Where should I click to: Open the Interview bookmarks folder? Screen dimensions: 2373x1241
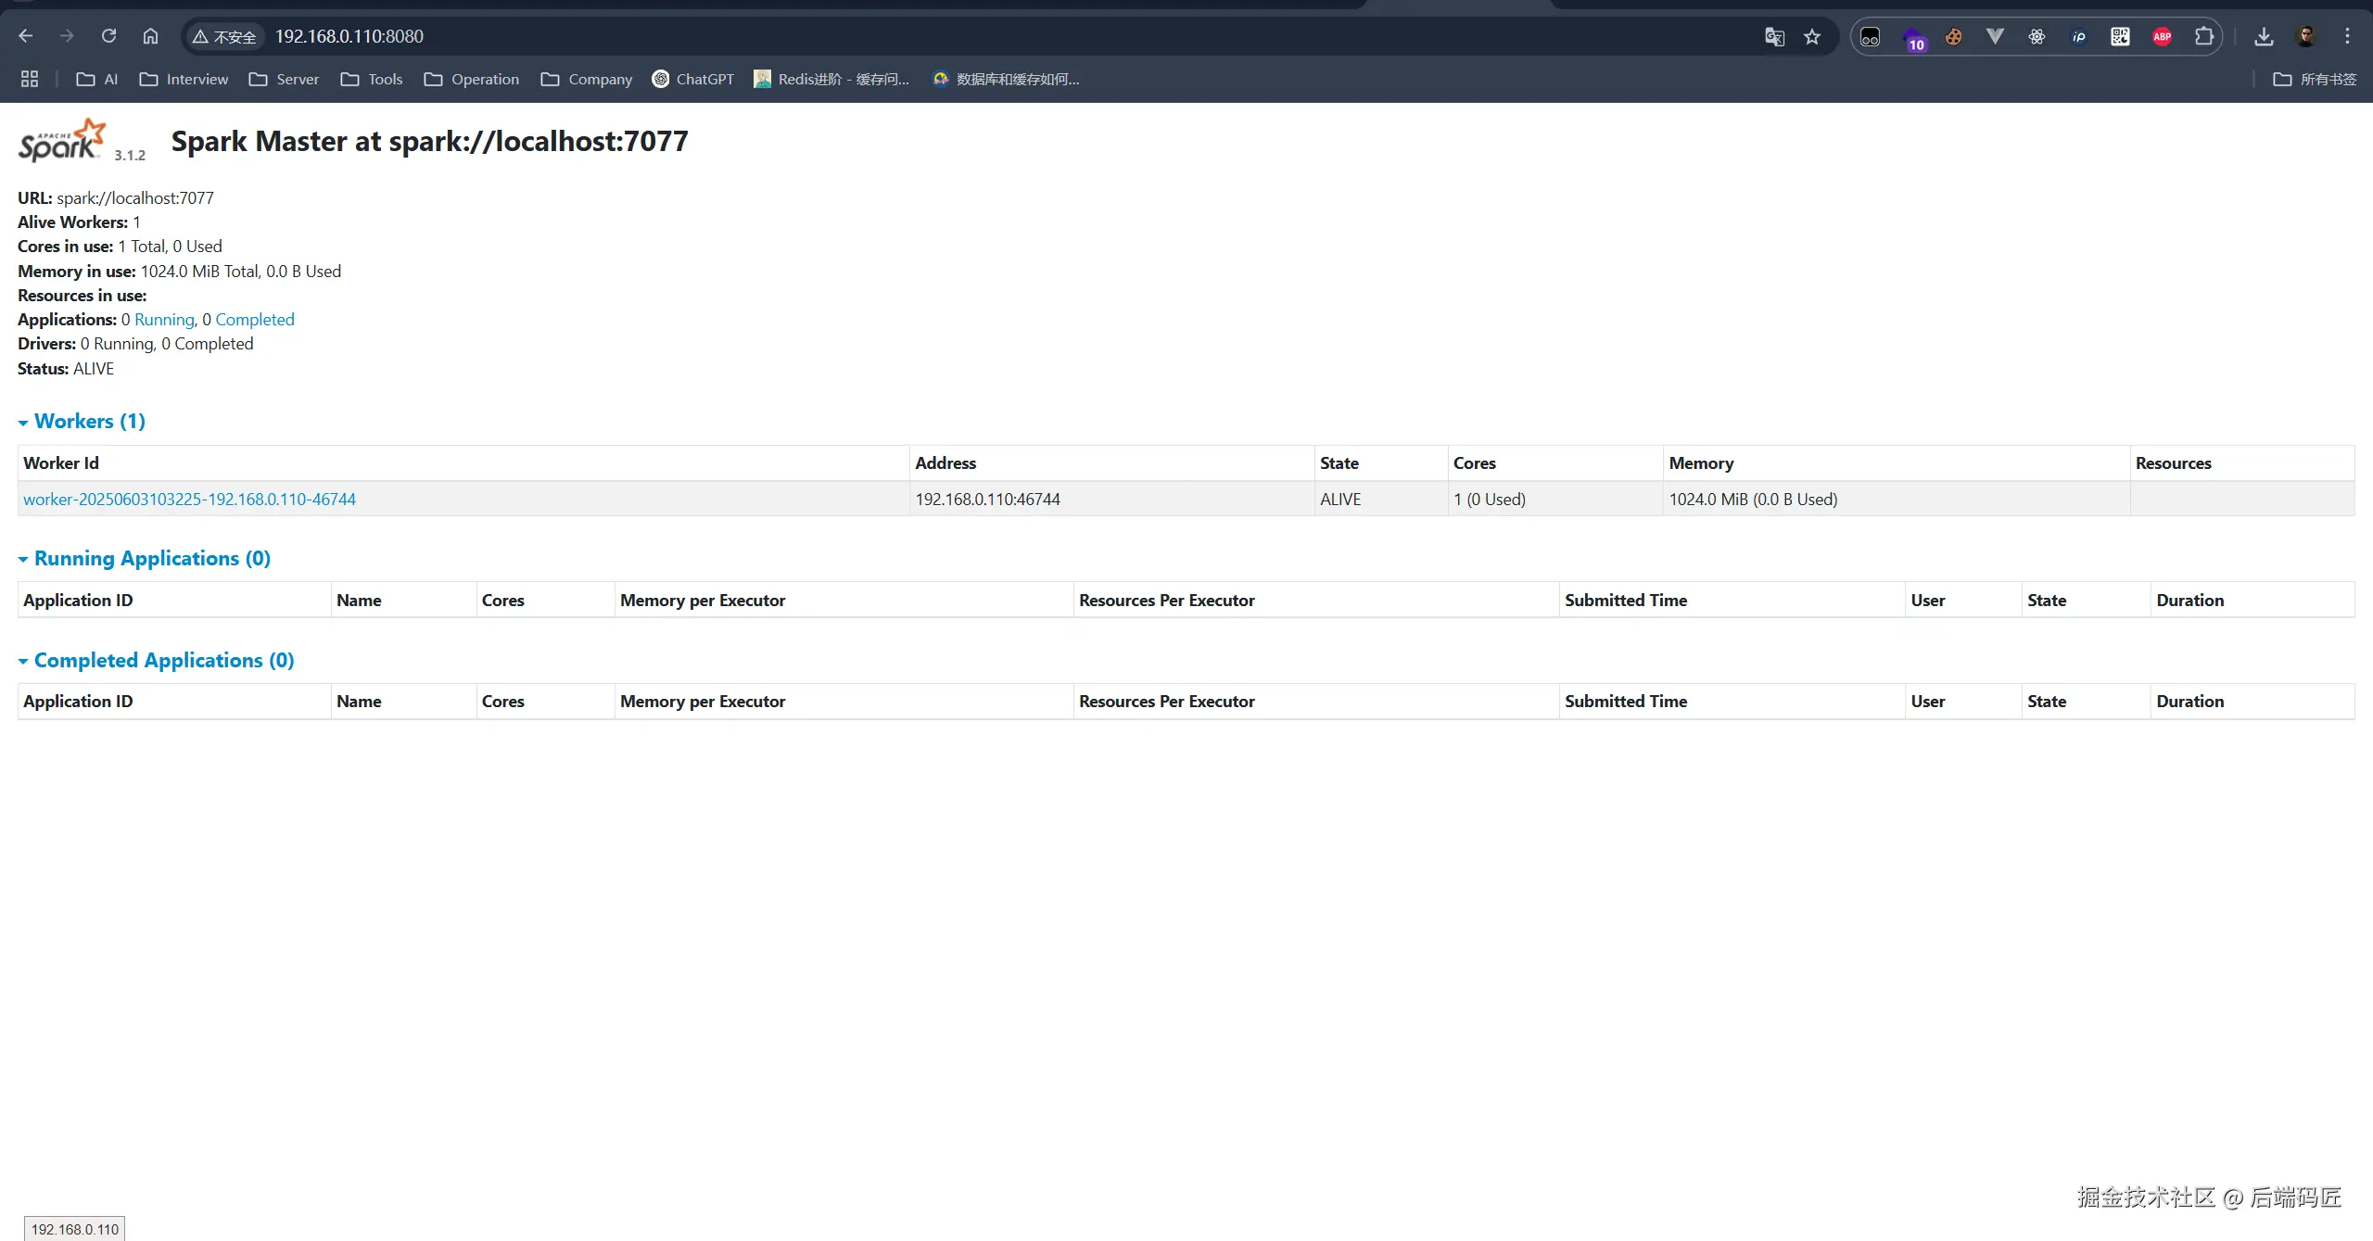[x=184, y=79]
